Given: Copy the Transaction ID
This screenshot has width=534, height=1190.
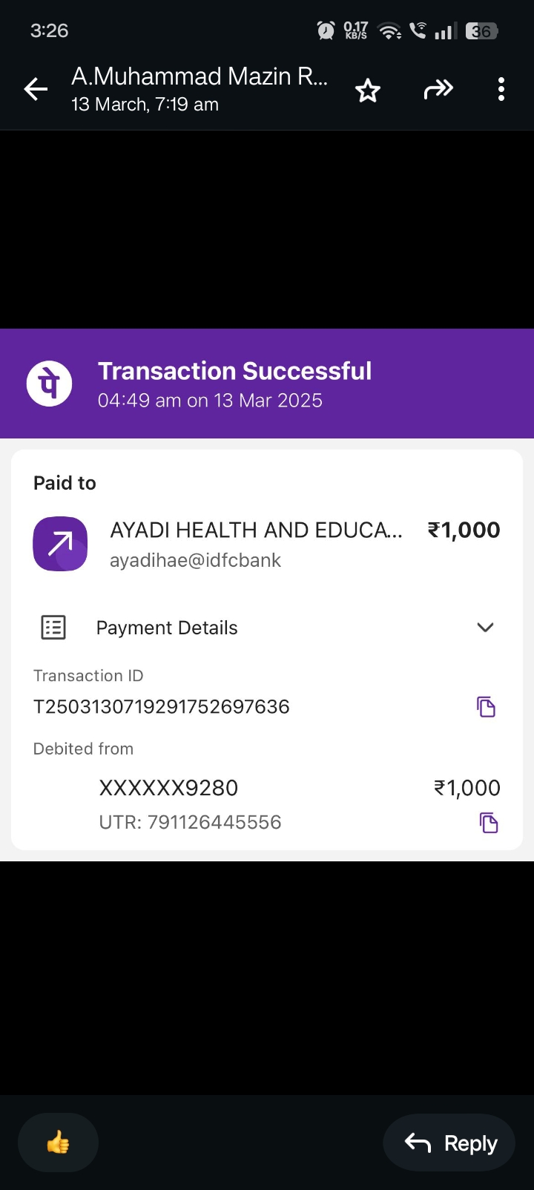Looking at the screenshot, I should point(486,707).
